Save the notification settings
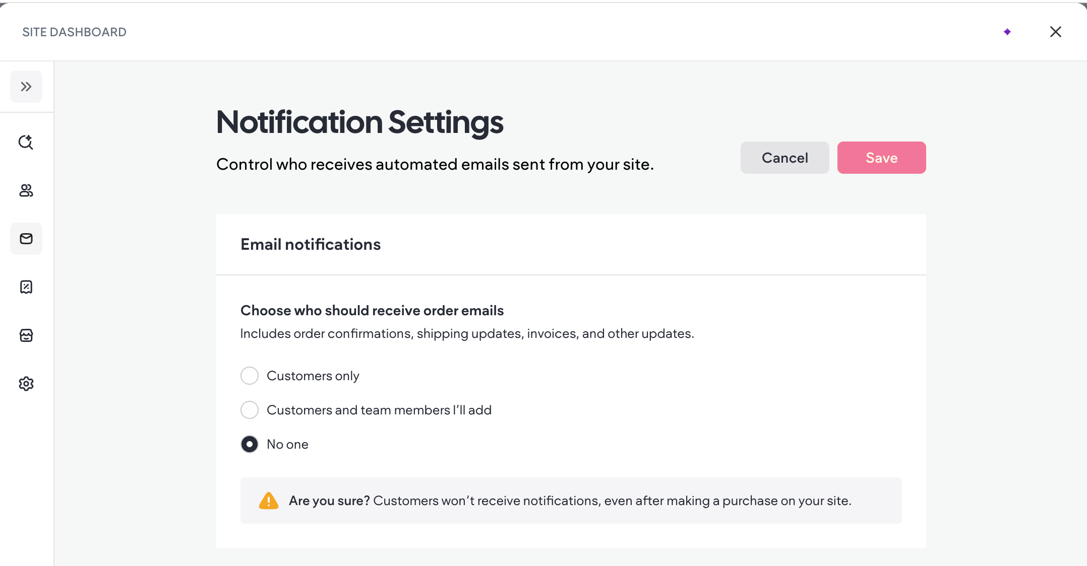The width and height of the screenshot is (1087, 566). [x=881, y=158]
